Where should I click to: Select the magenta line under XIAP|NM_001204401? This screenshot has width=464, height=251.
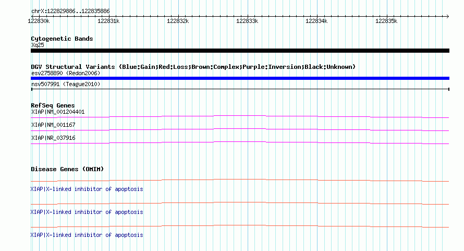(240, 117)
